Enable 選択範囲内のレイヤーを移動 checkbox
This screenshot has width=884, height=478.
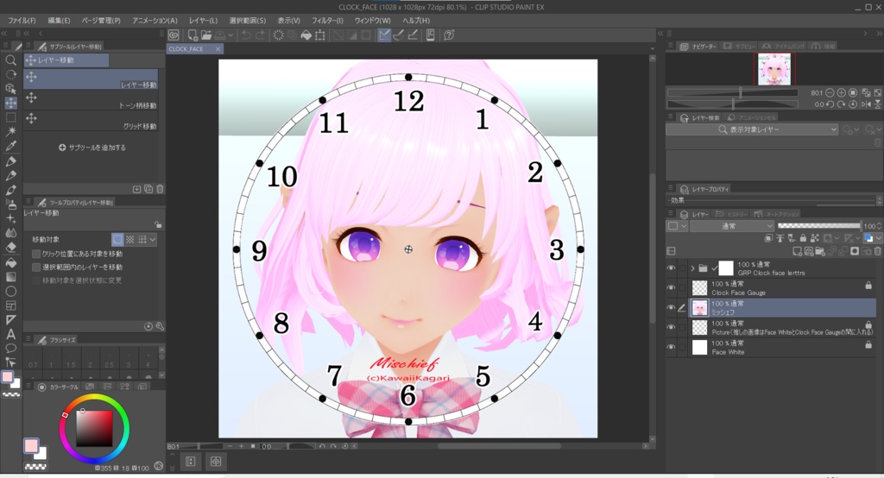pyautogui.click(x=36, y=267)
